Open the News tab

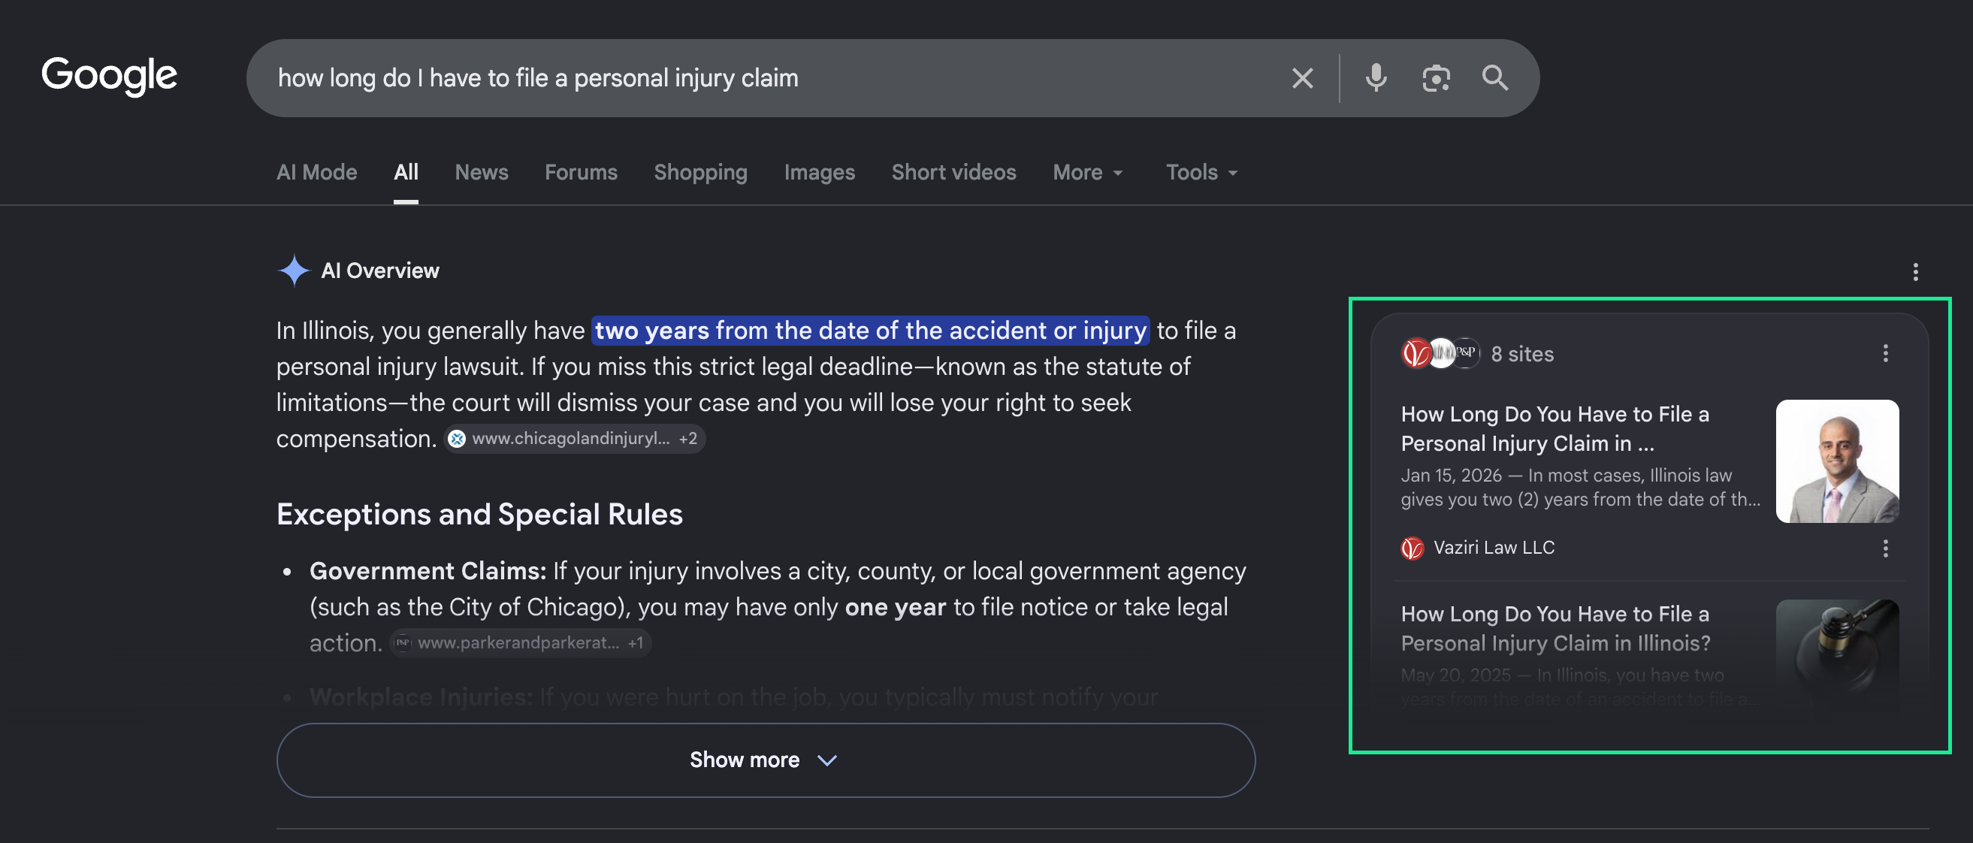pyautogui.click(x=481, y=172)
